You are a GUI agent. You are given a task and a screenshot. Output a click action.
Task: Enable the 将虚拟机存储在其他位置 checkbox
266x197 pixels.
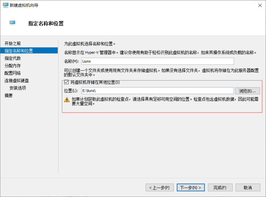[66, 82]
